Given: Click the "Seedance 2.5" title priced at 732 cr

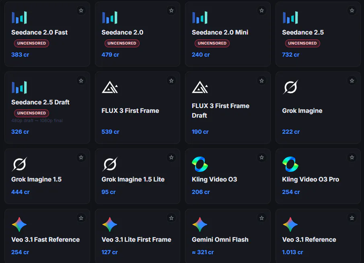Looking at the screenshot, I should (303, 33).
